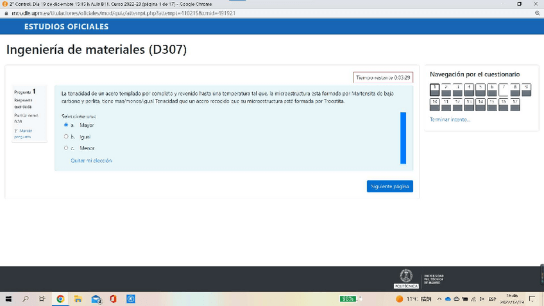Launch the Office app from the taskbar
The width and height of the screenshot is (544, 306).
(x=113, y=299)
